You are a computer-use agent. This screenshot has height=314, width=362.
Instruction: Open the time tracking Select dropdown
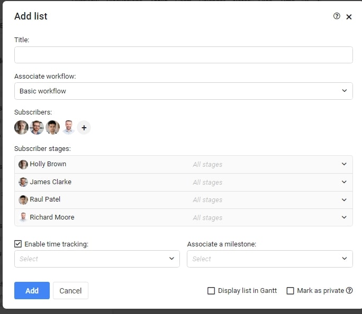click(97, 259)
